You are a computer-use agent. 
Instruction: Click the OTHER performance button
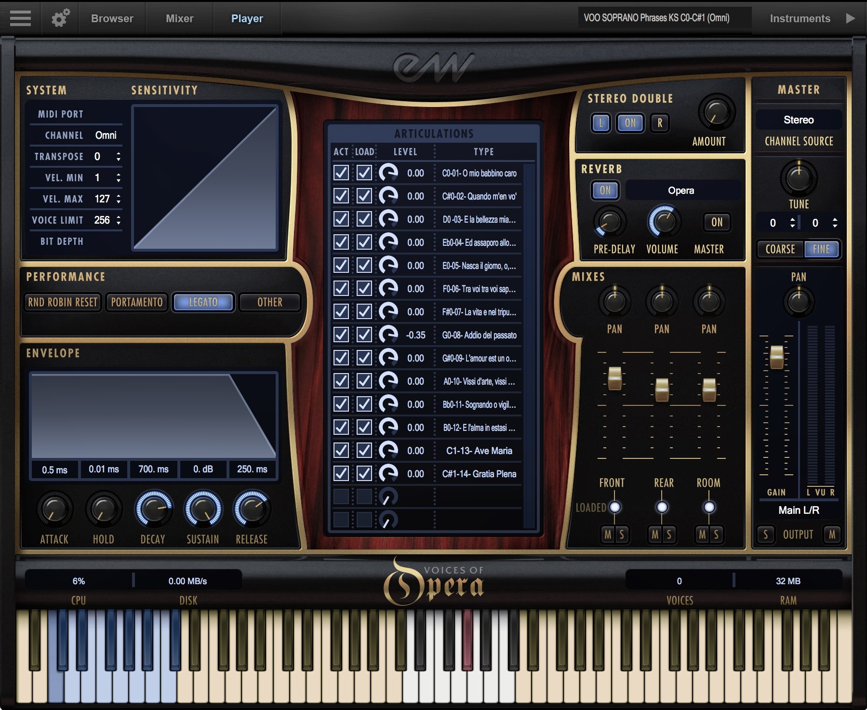[x=270, y=302]
